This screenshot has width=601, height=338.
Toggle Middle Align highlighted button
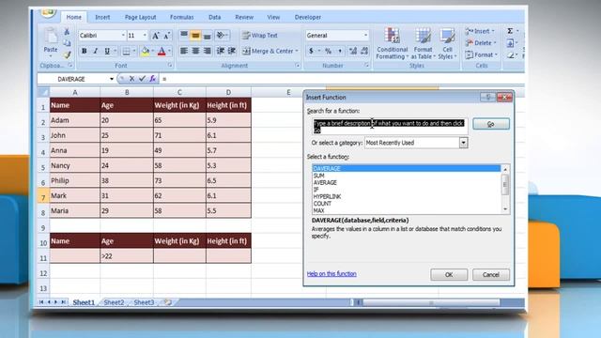click(195, 36)
